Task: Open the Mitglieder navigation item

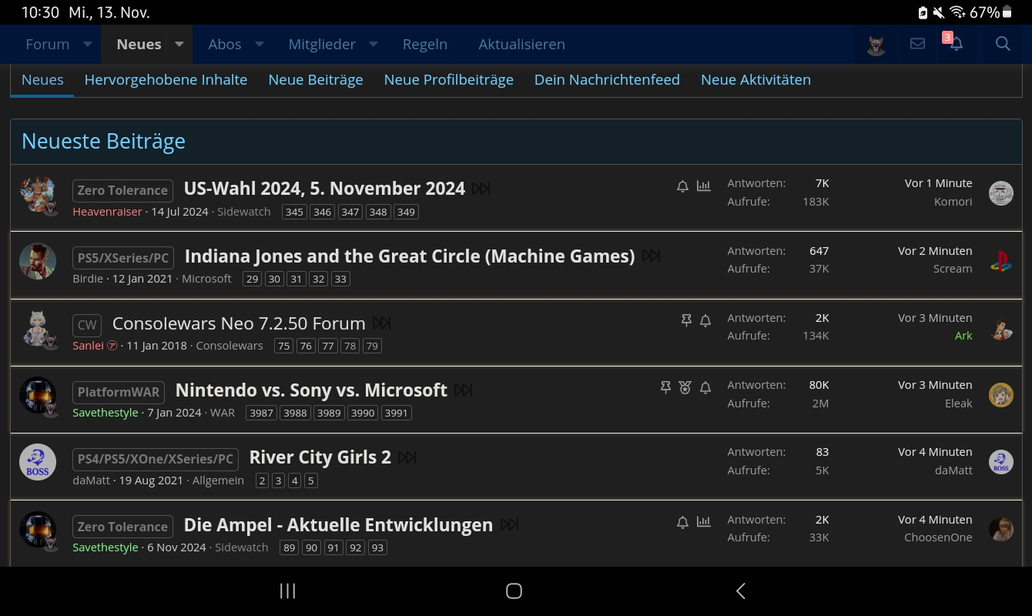Action: (x=322, y=44)
